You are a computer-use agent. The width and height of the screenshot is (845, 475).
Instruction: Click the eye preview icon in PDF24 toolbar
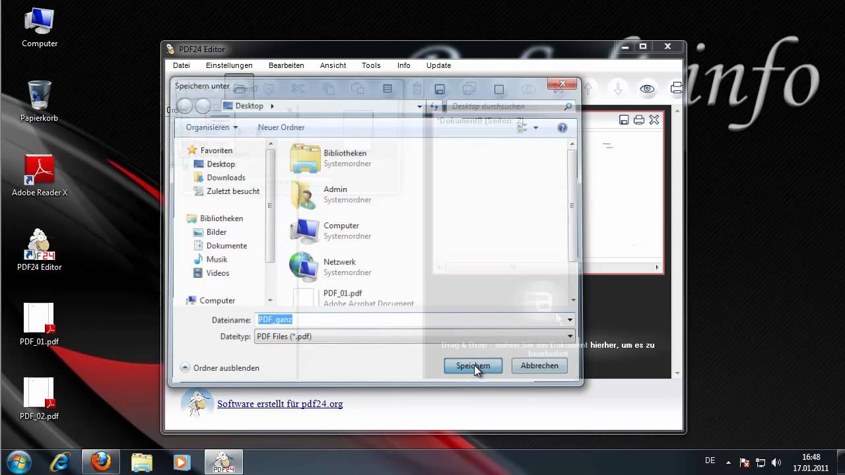coord(647,88)
